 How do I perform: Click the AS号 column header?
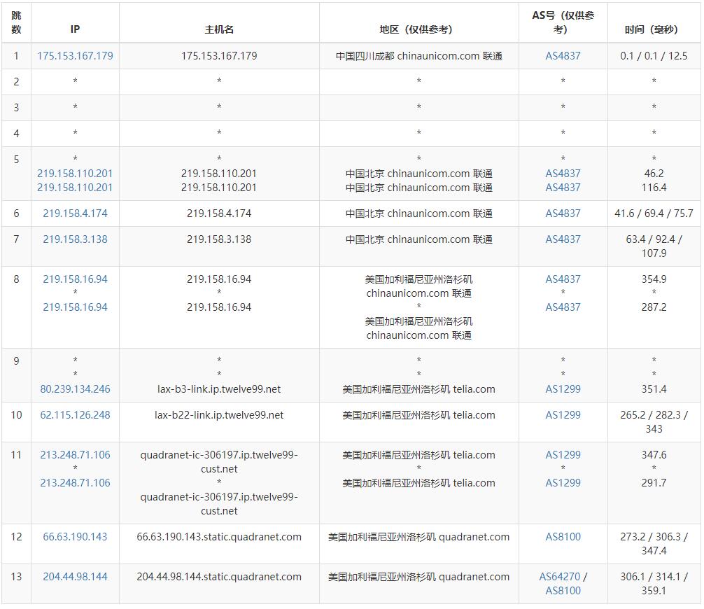coord(563,22)
